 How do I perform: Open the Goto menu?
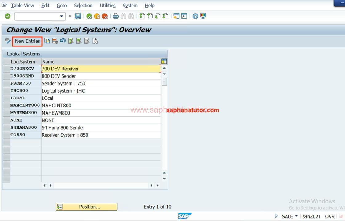click(62, 6)
